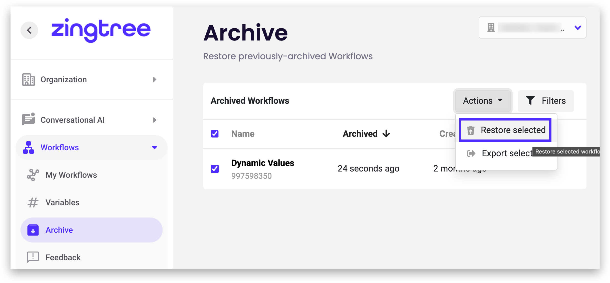Collapse sidebar with back chevron button
This screenshot has height=283, width=610.
[29, 30]
